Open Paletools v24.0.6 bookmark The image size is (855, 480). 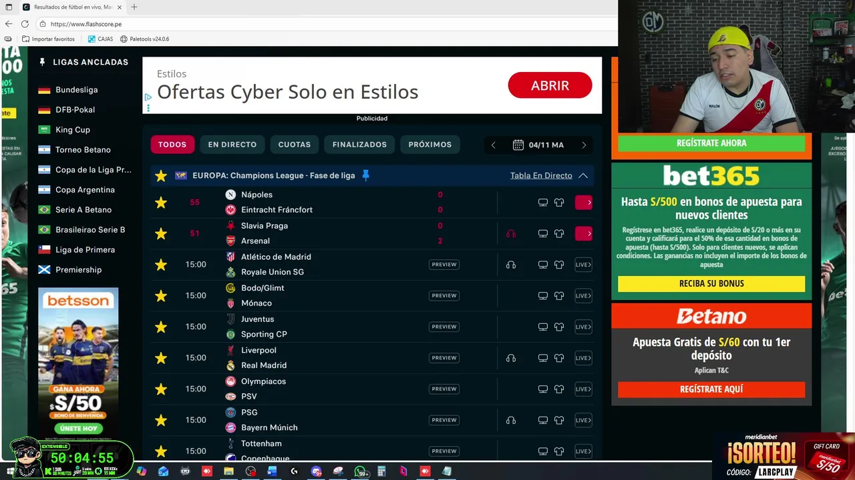(x=144, y=39)
